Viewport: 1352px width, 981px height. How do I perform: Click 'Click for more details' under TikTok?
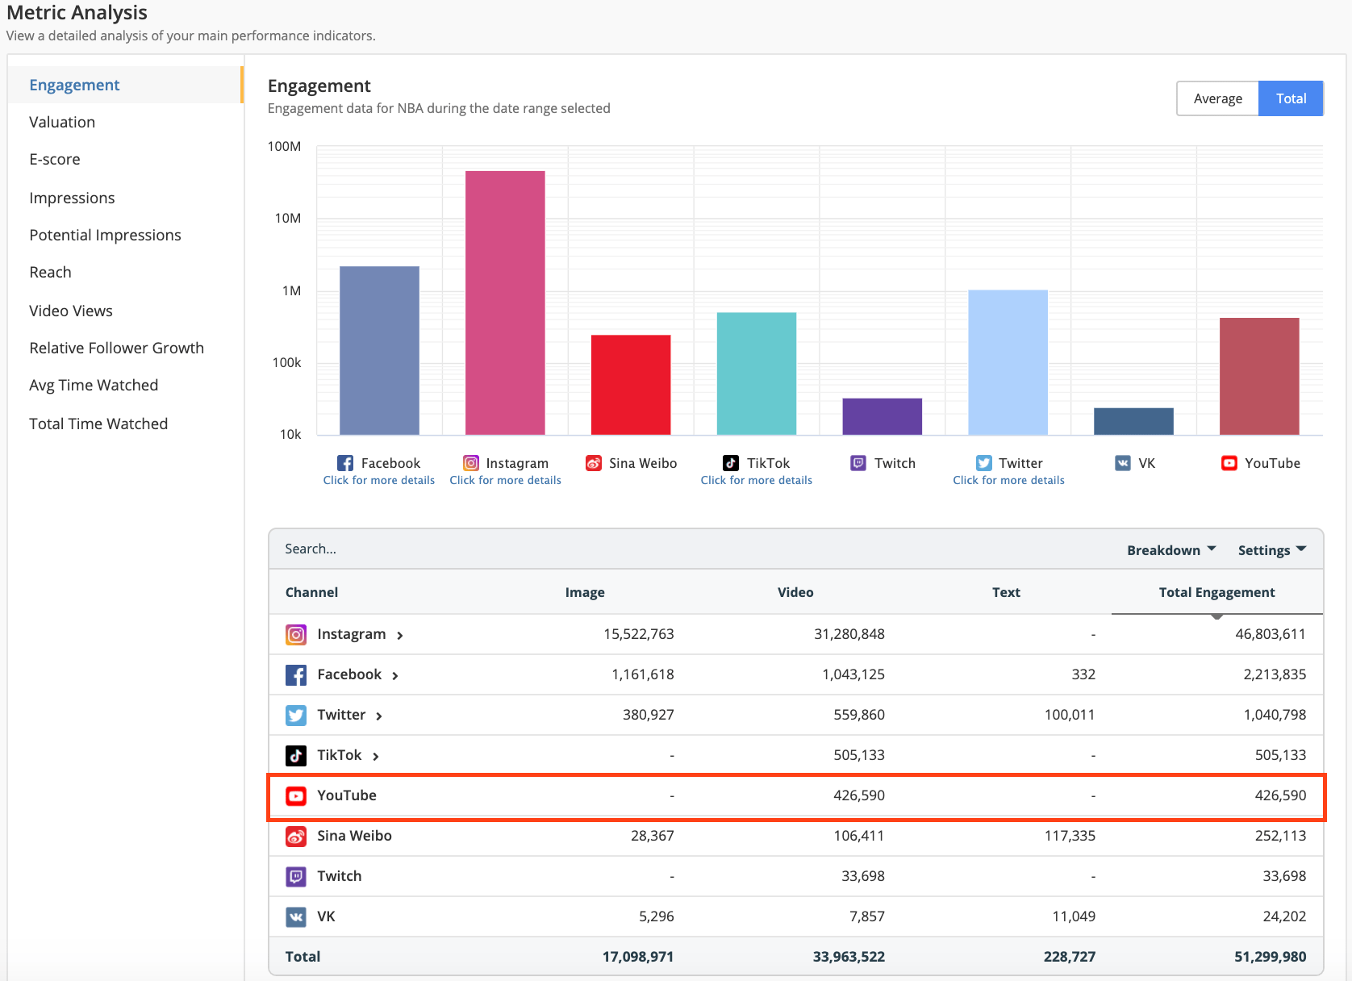(x=757, y=480)
